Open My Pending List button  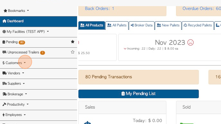click(x=138, y=94)
